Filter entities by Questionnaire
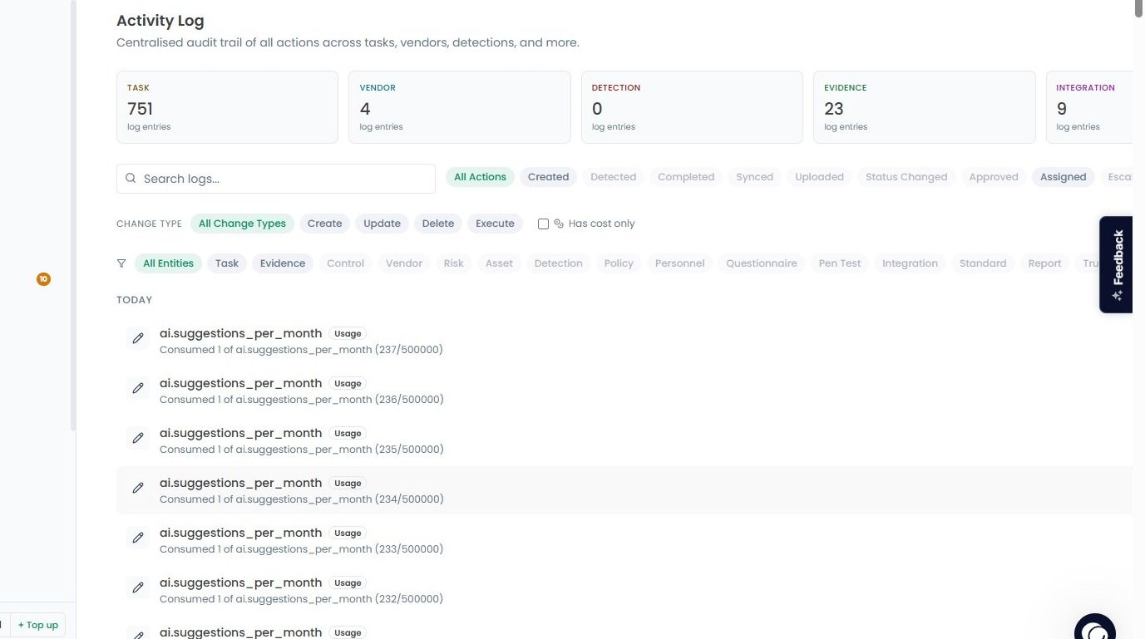The image size is (1145, 639). pos(761,263)
